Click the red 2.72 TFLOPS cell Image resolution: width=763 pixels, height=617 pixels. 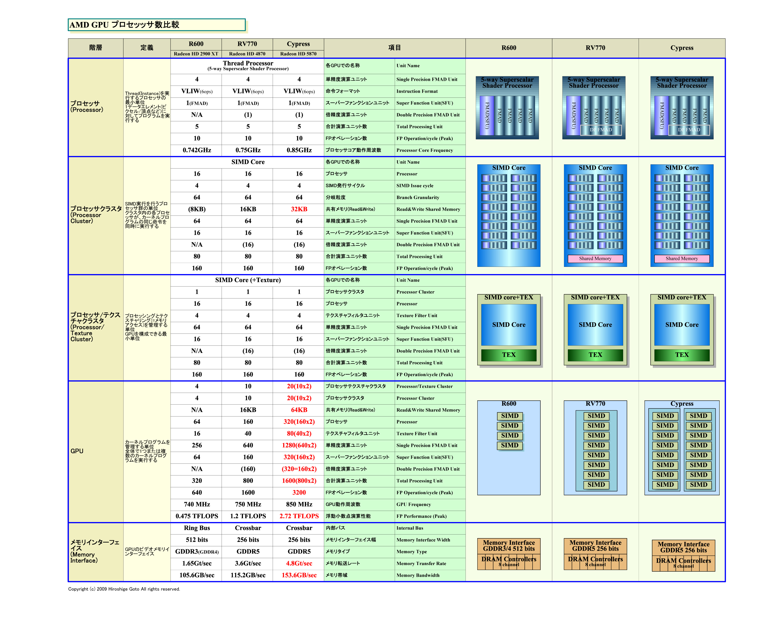[x=299, y=516]
